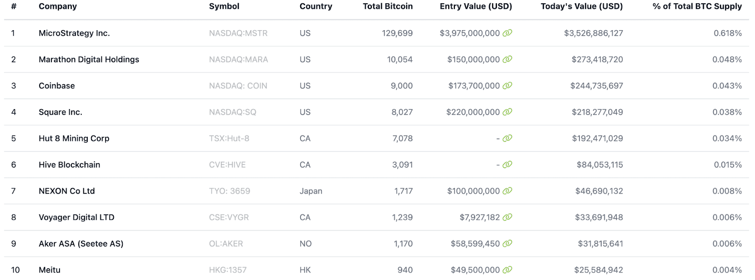This screenshot has width=755, height=280.
Task: Open the link icon in the Meitu row
Action: (507, 270)
